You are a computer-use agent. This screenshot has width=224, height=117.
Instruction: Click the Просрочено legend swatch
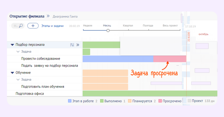click(160, 101)
